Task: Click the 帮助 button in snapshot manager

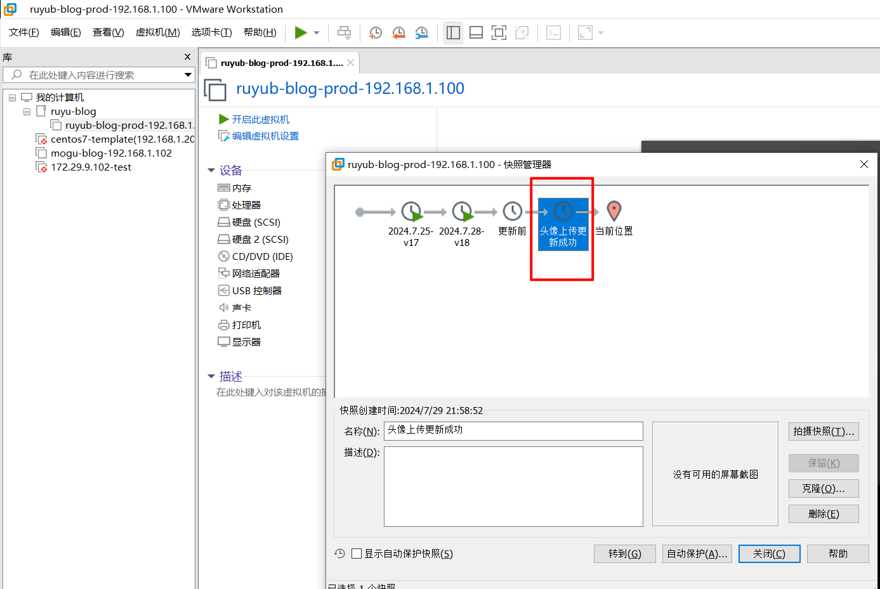Action: click(838, 553)
